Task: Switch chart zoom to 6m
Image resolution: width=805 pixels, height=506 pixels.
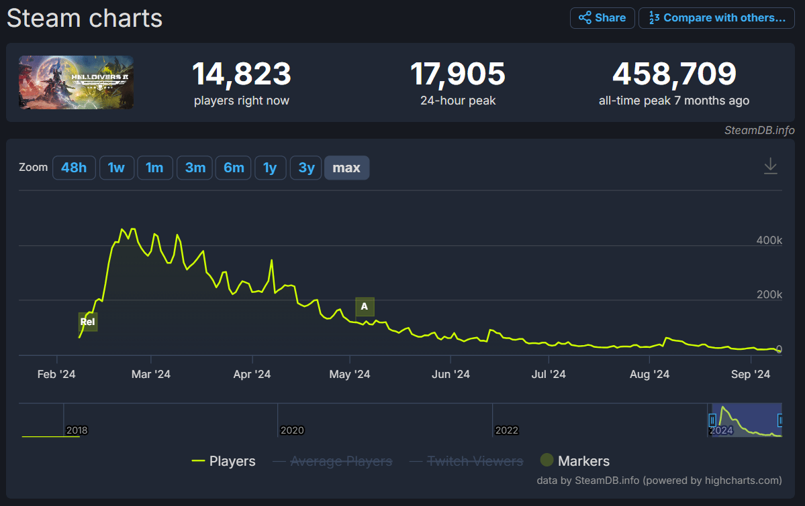Action: (x=234, y=168)
